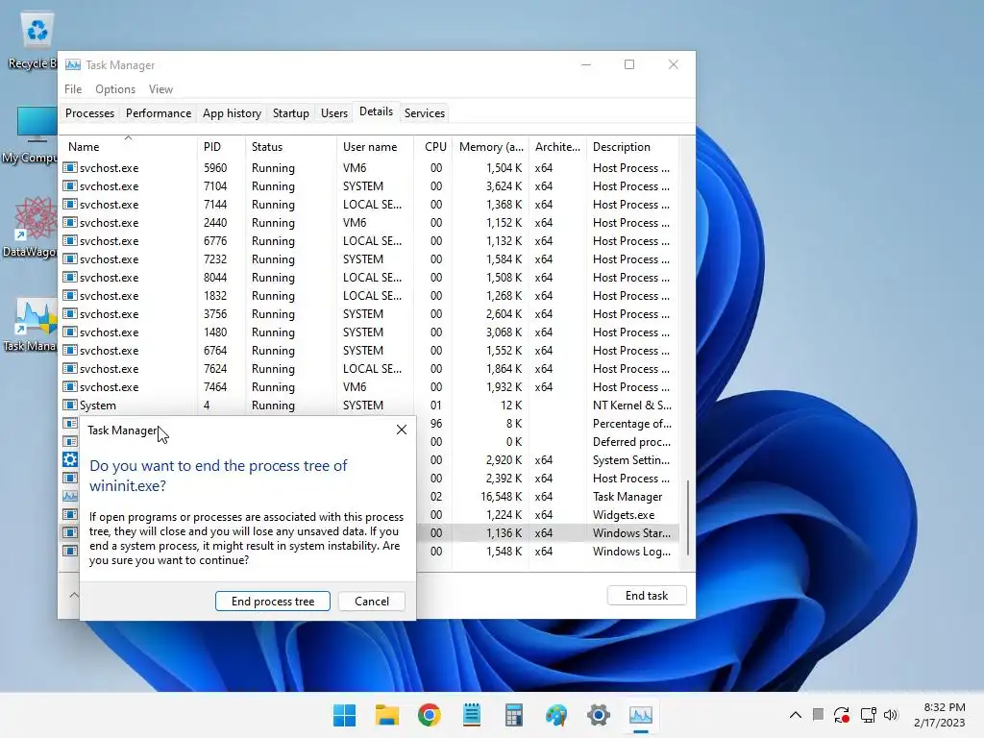Select svchost.exe row with PID 1480

pos(369,332)
